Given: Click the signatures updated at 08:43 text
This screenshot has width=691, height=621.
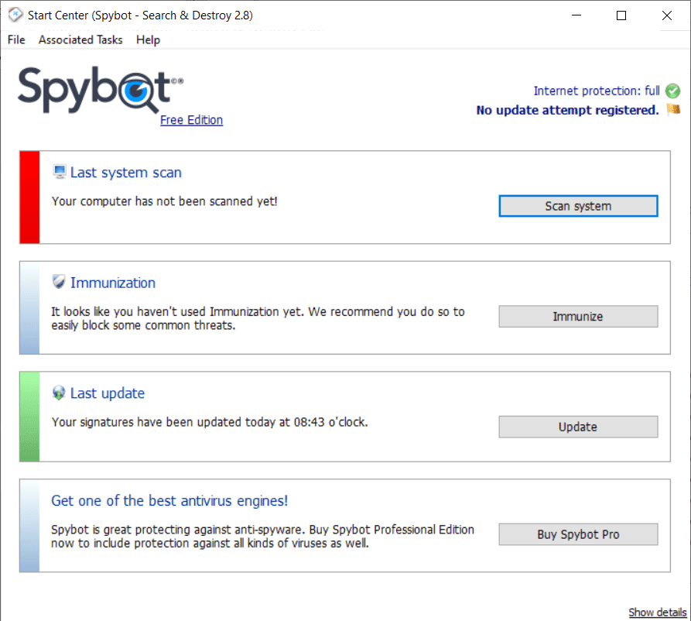Looking at the screenshot, I should [210, 422].
